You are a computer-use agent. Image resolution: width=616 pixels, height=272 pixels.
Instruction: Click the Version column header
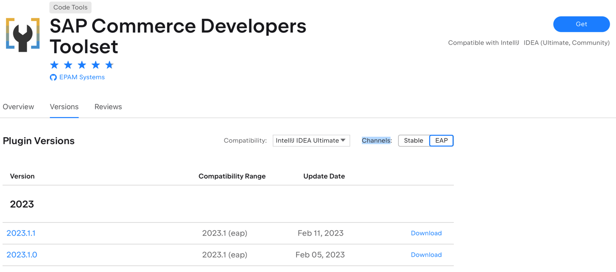point(22,176)
